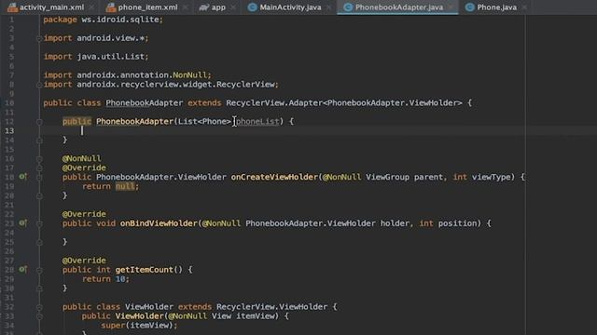Close the phone_item.xml tab
This screenshot has width=597, height=335.
click(185, 7)
